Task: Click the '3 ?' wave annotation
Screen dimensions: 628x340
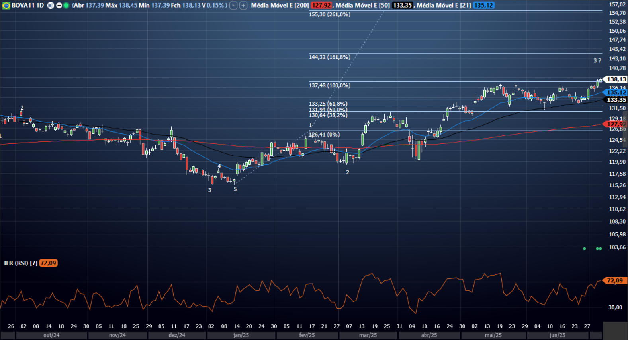Action: click(597, 61)
